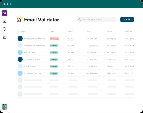Select invalid count 2,194 (5%)

[111, 59]
